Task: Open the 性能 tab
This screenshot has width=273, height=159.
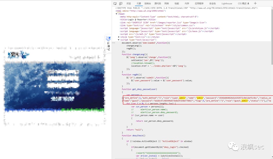Action: [177, 4]
